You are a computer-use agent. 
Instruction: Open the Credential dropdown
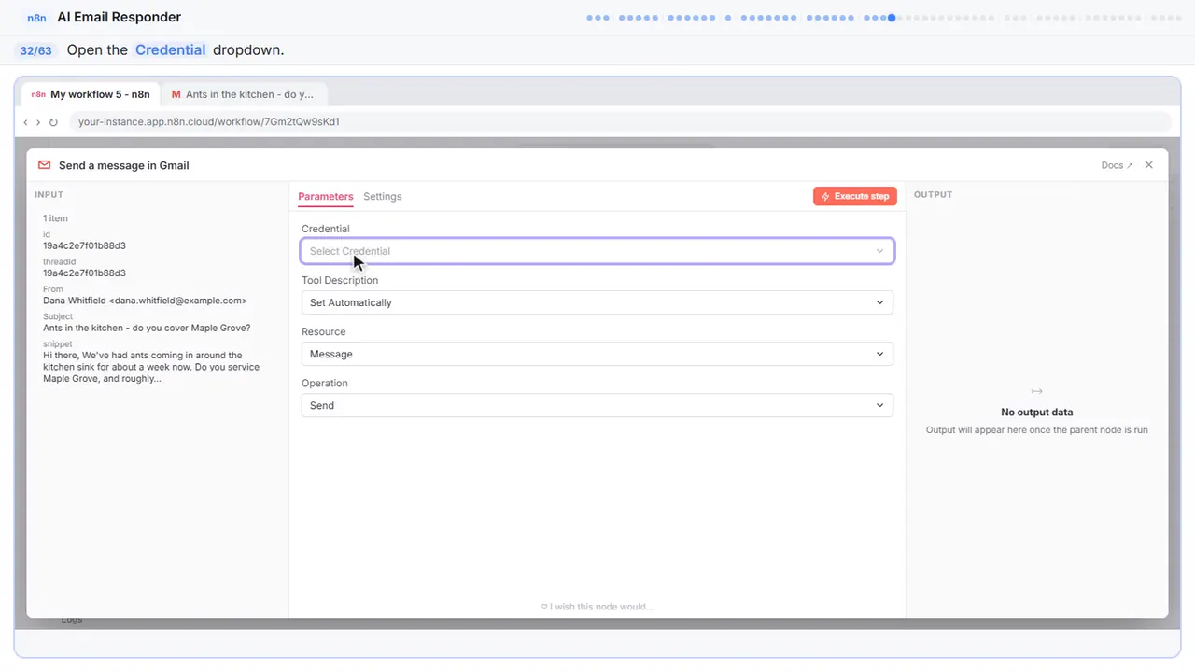[597, 251]
